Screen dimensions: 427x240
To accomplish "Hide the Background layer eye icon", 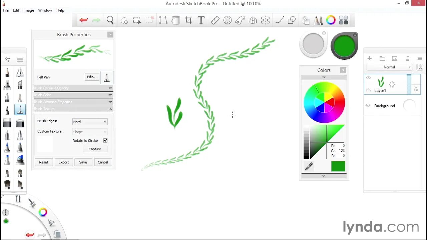I will point(368,106).
